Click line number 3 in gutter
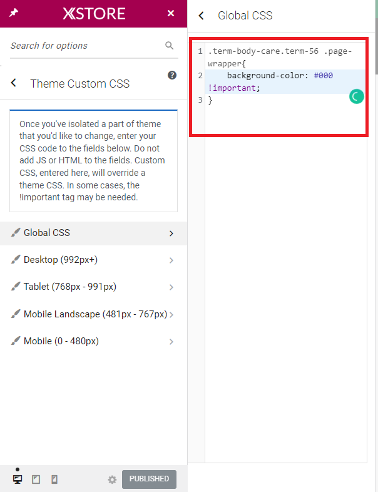The height and width of the screenshot is (492, 378). tap(200, 100)
